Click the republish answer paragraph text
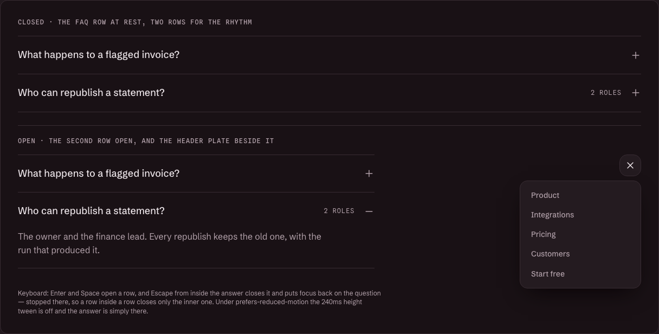Viewport: 659px width, 334px height. pos(170,243)
